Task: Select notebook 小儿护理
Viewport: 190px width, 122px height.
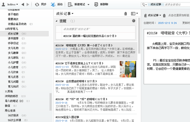Action: pyautogui.click(x=13, y=63)
